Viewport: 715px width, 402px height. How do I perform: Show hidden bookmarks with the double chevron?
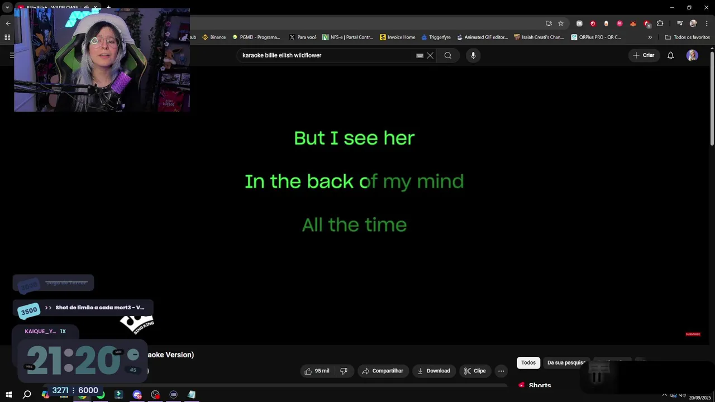coord(650,37)
